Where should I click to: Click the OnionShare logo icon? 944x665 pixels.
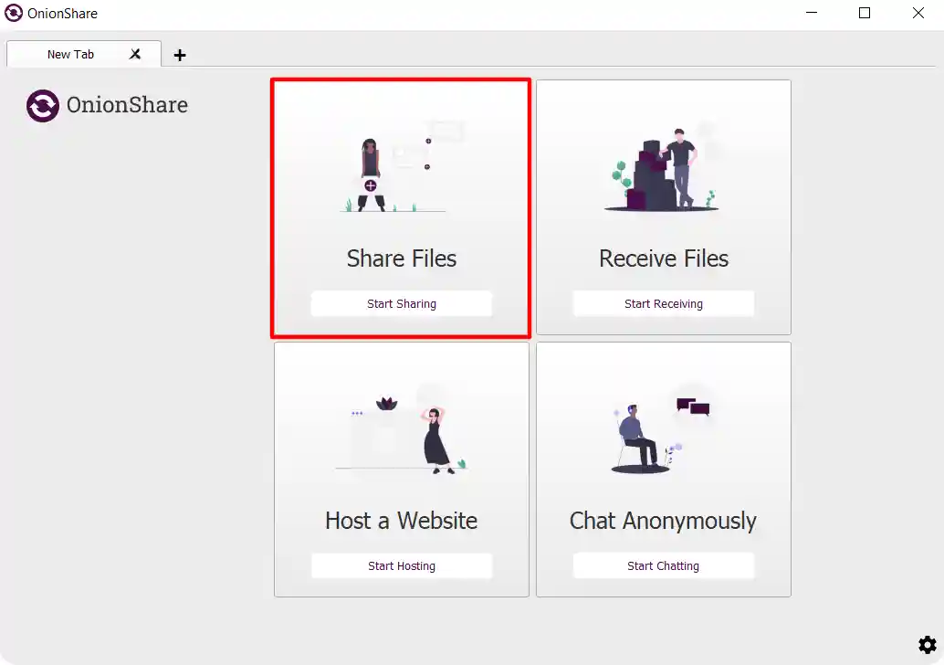(41, 105)
